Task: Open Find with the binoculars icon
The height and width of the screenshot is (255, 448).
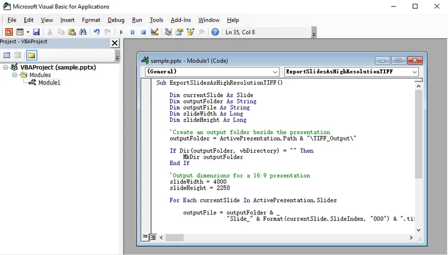Action: pyautogui.click(x=83, y=32)
